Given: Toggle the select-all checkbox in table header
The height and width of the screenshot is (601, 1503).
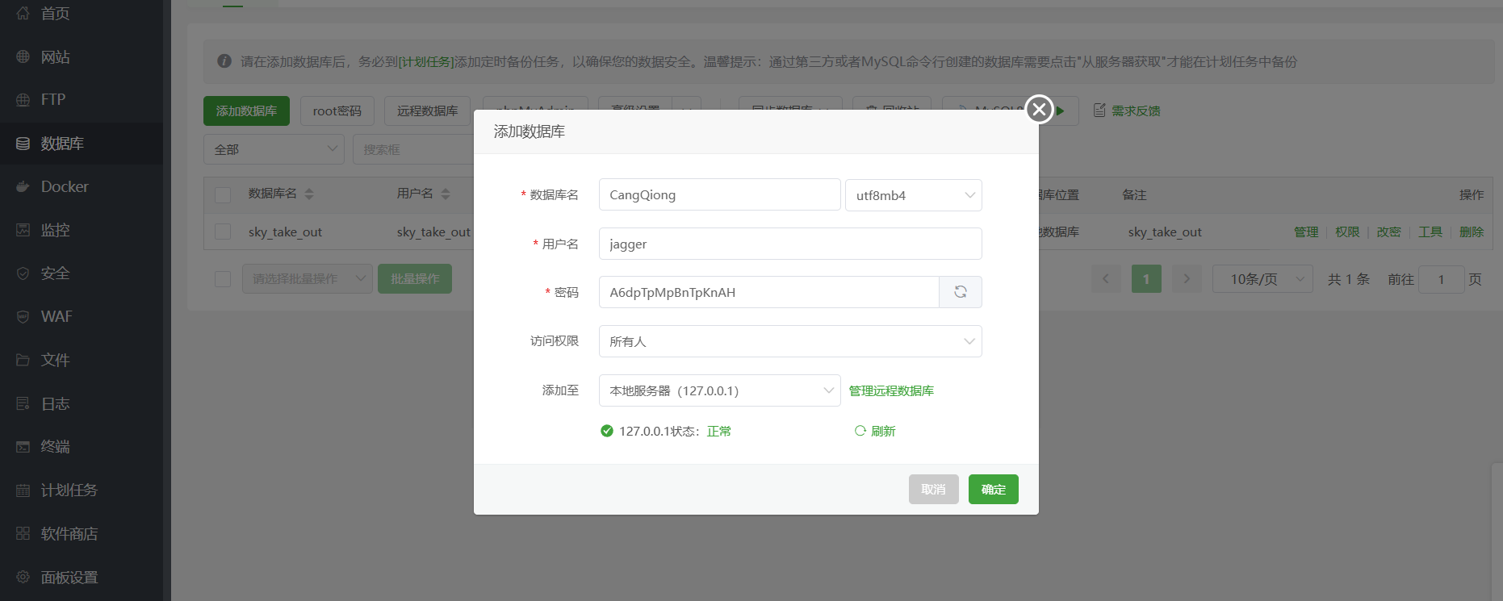Looking at the screenshot, I should [223, 194].
